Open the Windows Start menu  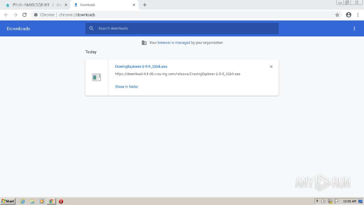[x=8, y=201]
